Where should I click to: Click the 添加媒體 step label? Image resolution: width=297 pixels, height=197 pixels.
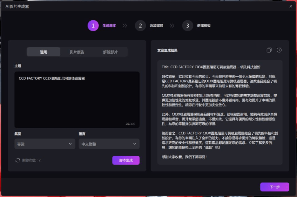[156, 26]
